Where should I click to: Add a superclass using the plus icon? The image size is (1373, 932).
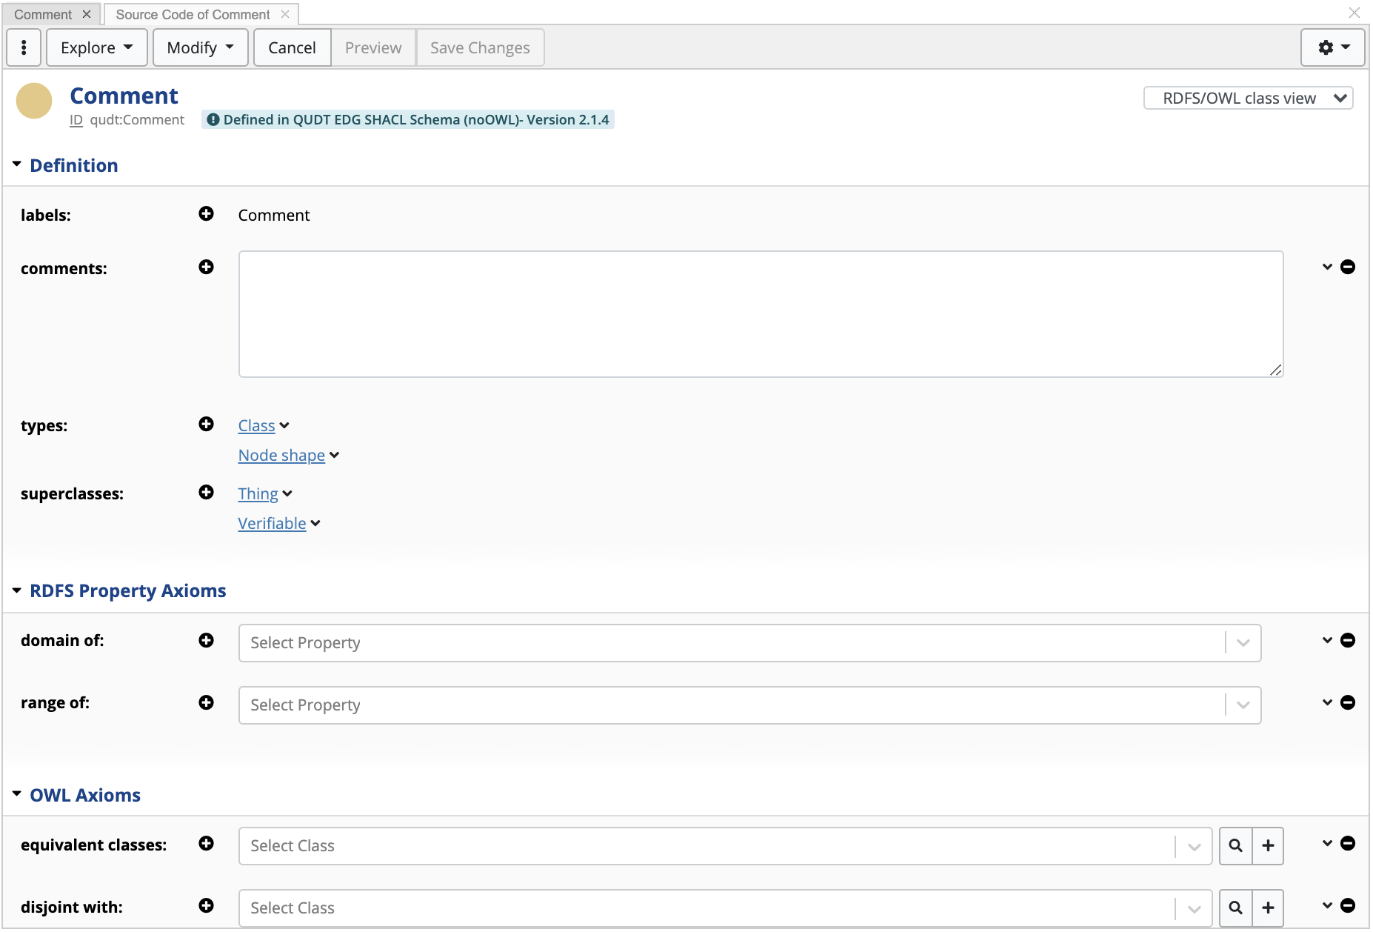click(206, 492)
